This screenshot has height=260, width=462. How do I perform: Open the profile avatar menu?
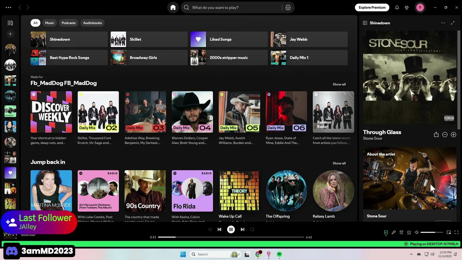click(x=420, y=8)
